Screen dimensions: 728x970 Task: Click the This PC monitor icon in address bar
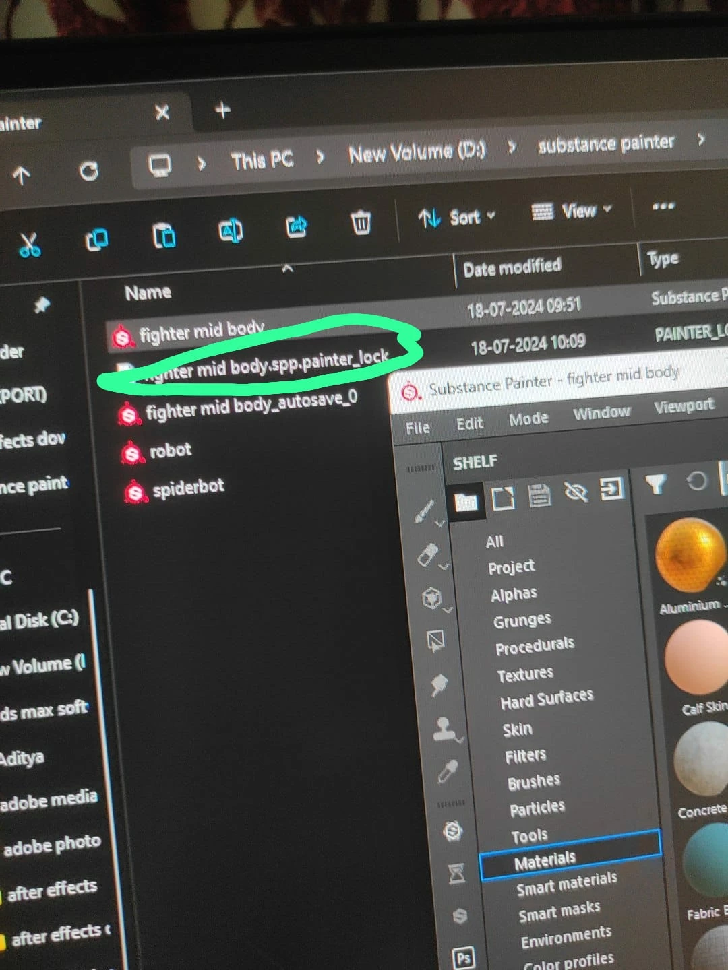tap(160, 165)
